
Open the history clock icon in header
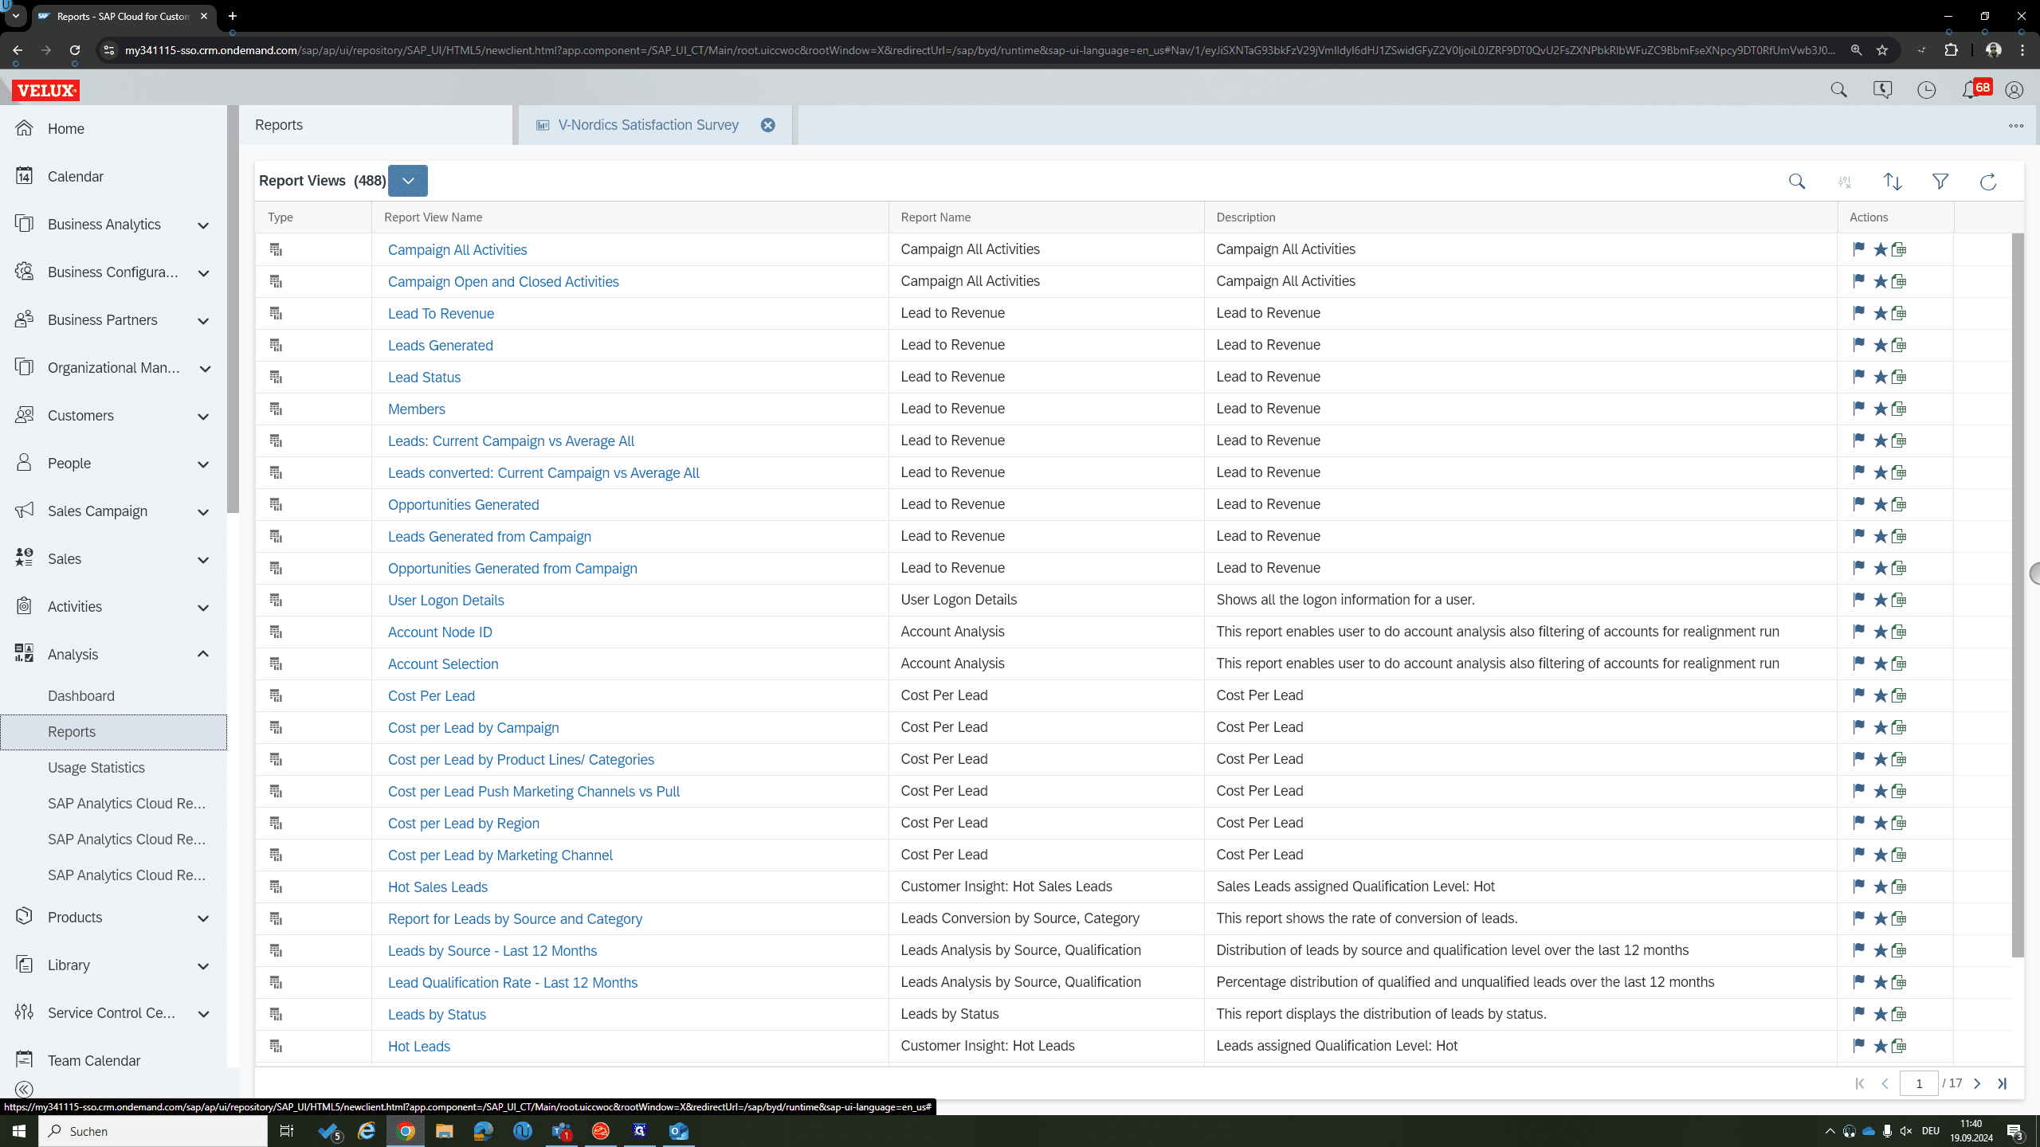pyautogui.click(x=1926, y=90)
